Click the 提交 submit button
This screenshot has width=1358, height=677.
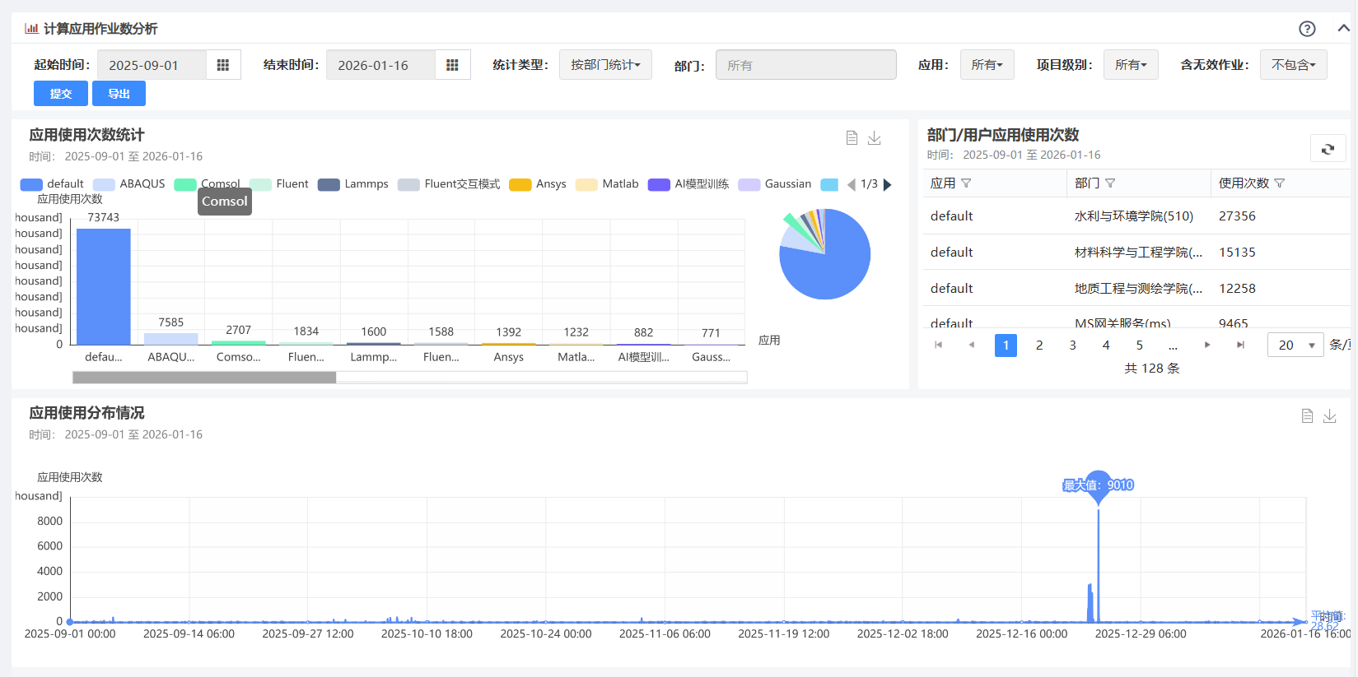click(61, 94)
